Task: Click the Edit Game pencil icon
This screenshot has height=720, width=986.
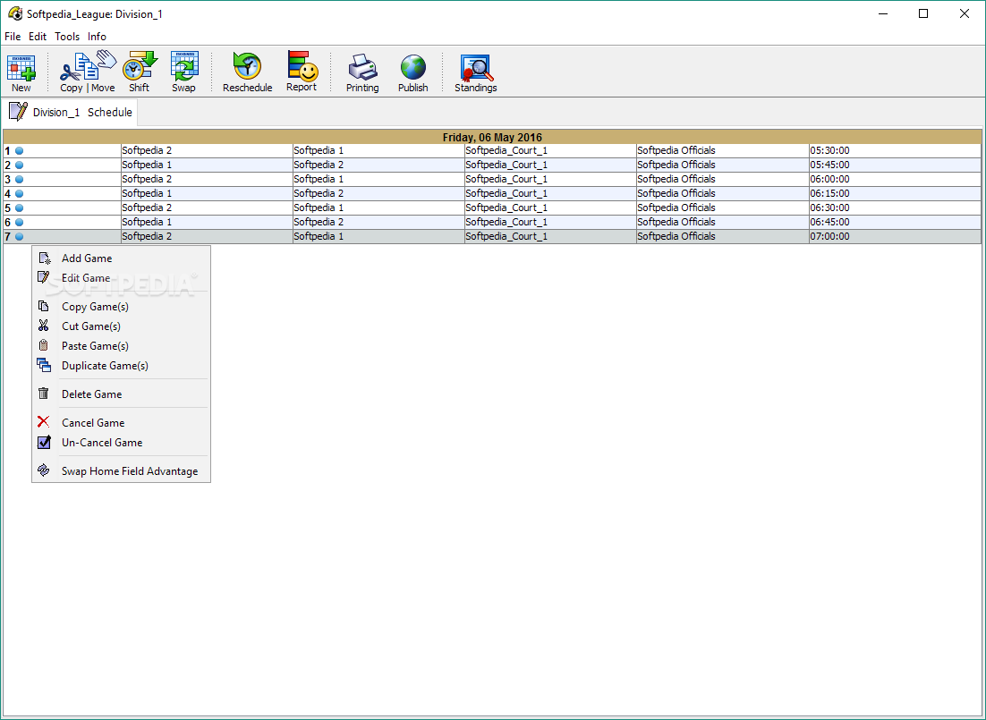Action: pyautogui.click(x=43, y=277)
